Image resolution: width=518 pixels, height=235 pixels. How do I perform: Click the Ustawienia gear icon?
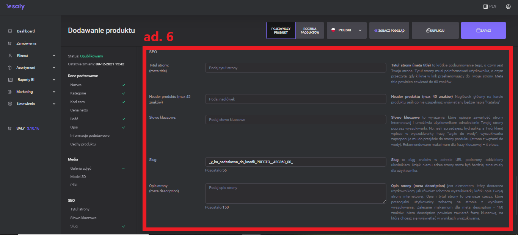click(x=10, y=104)
